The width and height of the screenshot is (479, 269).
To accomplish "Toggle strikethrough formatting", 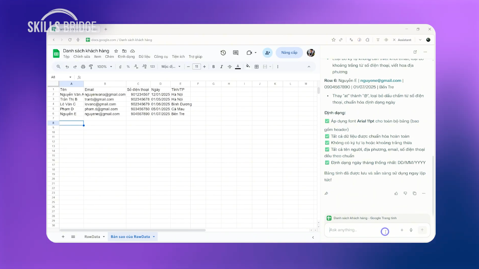I will [x=229, y=67].
